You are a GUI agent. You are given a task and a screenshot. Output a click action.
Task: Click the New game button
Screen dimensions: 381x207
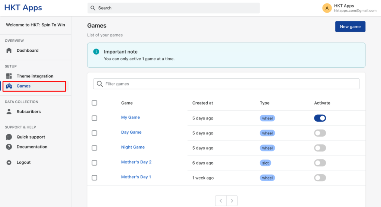pyautogui.click(x=350, y=26)
